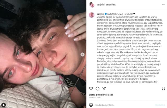Open the '20 godz. temu' timestamp
167x108 pixels.
95,98
